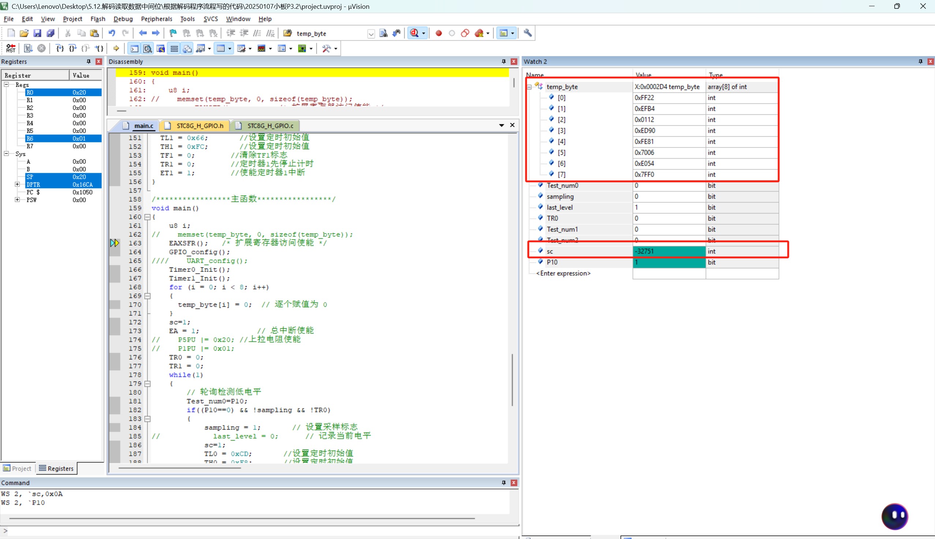The height and width of the screenshot is (539, 935).
Task: Navigate backwards with the blue left arrow
Action: coord(143,33)
